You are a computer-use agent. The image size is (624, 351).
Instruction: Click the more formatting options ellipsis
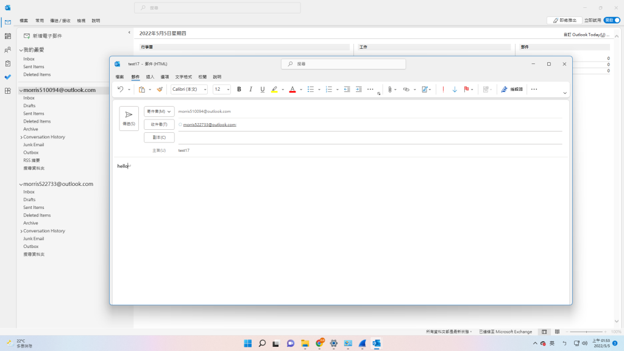tap(370, 90)
